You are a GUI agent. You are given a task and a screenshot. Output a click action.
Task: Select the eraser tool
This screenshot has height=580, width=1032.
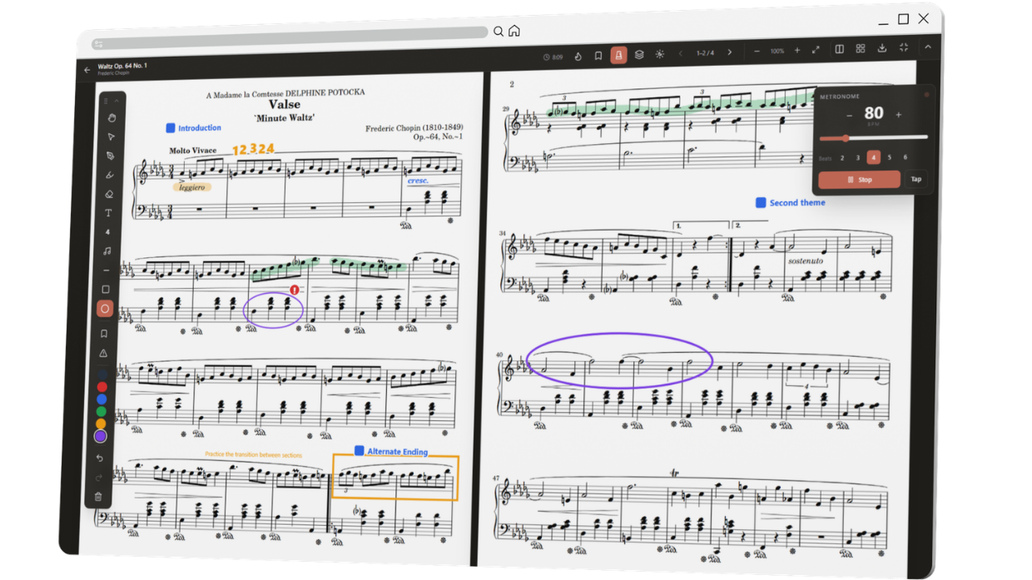tap(109, 194)
